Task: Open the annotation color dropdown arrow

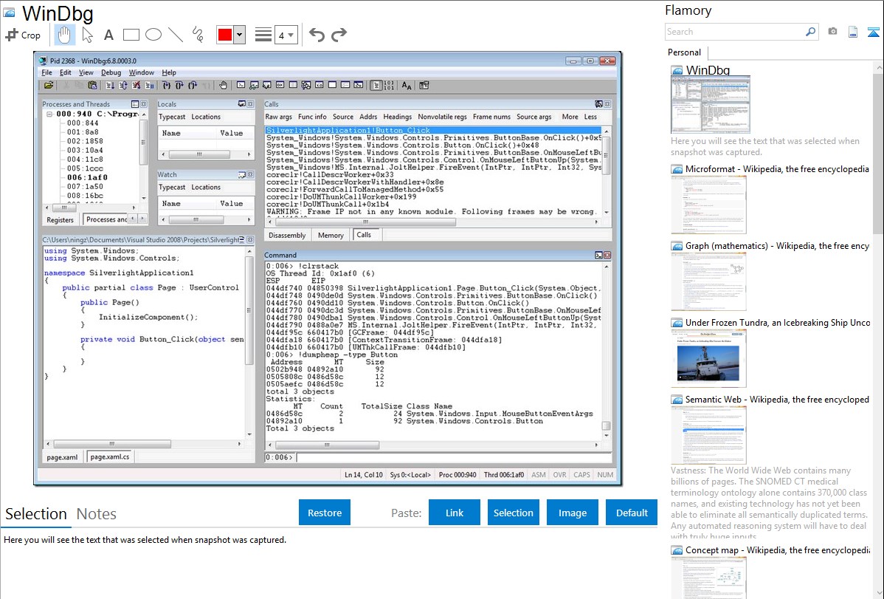Action: 240,35
